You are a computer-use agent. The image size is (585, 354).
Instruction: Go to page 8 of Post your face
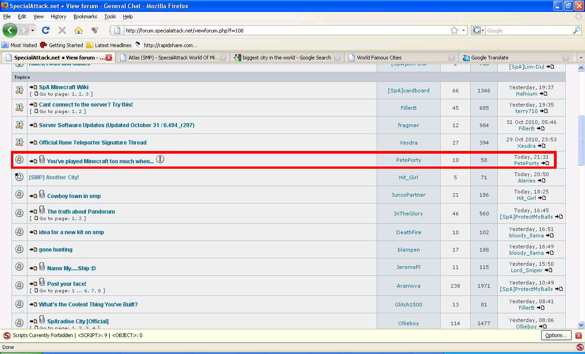99,291
